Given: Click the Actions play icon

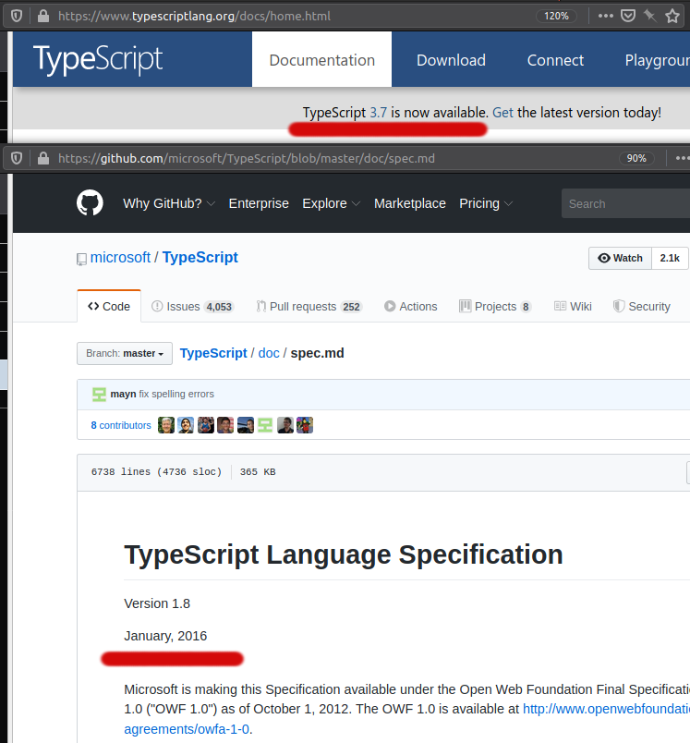Looking at the screenshot, I should point(392,306).
